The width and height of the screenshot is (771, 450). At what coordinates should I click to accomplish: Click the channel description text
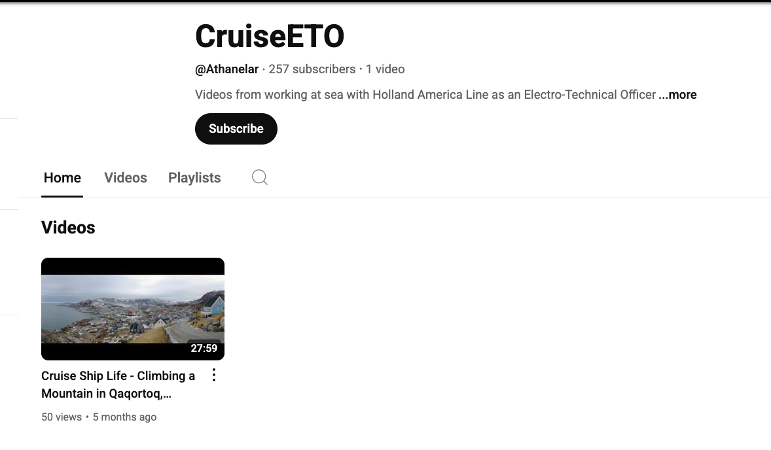pyautogui.click(x=425, y=95)
